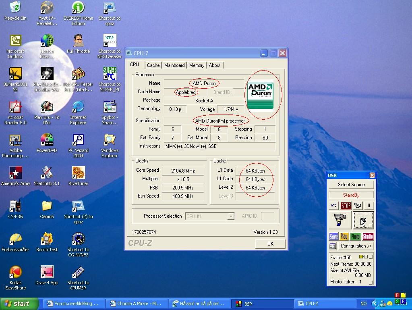412x310 pixels.
Task: Click the green Photo button in BSR
Action: tap(355, 237)
